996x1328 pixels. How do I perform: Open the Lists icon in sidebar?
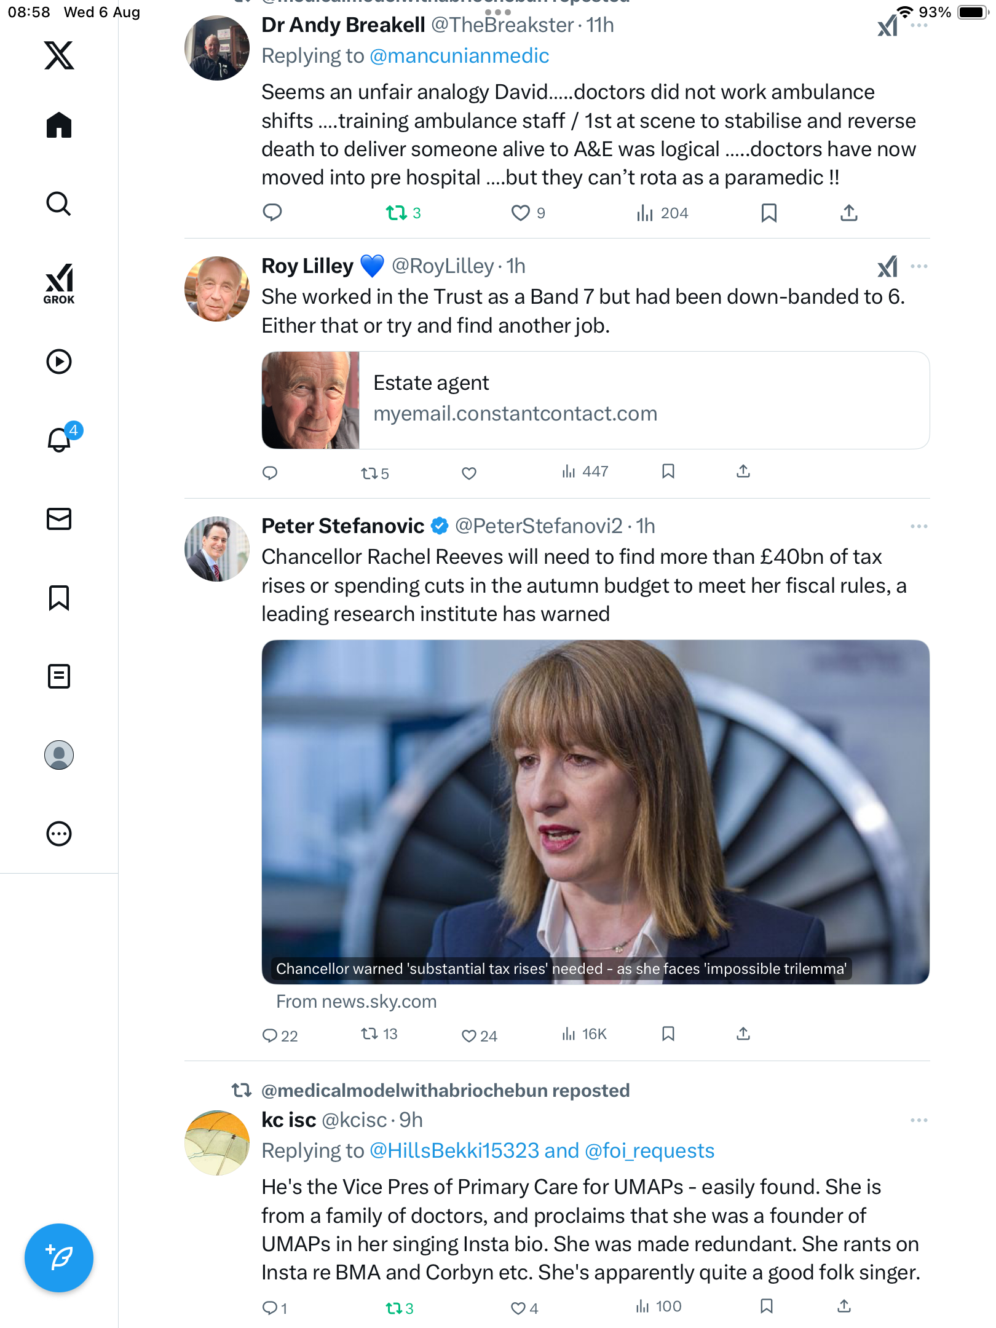pos(59,676)
